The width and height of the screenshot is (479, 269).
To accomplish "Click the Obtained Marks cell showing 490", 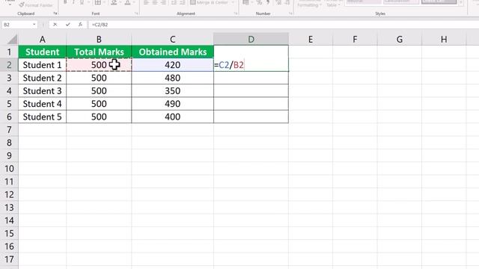I will 173,104.
